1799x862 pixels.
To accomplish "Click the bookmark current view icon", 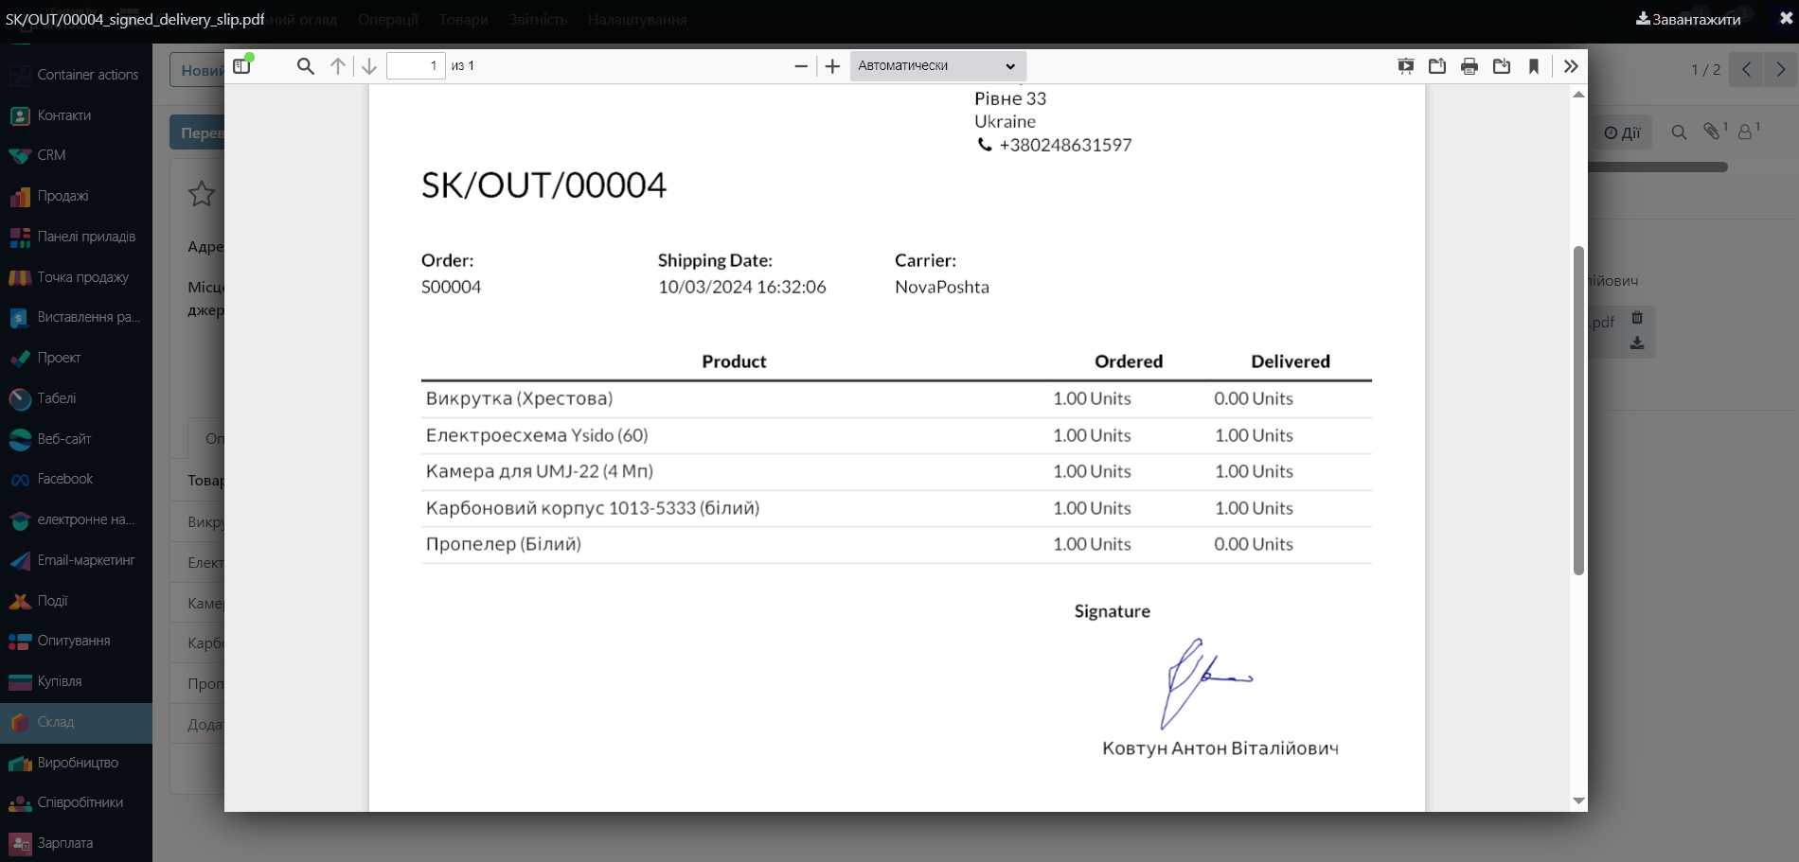I will 1534,66.
